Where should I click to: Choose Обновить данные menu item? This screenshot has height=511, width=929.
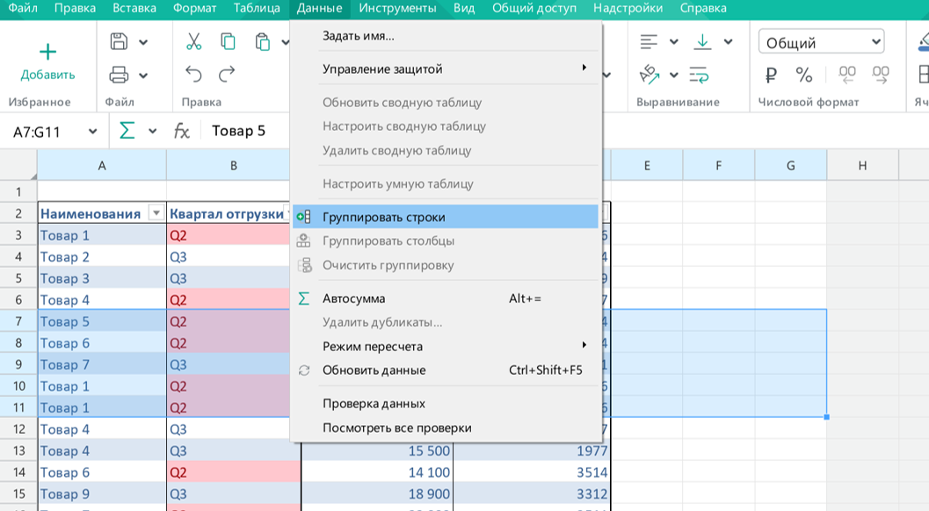pos(446,370)
